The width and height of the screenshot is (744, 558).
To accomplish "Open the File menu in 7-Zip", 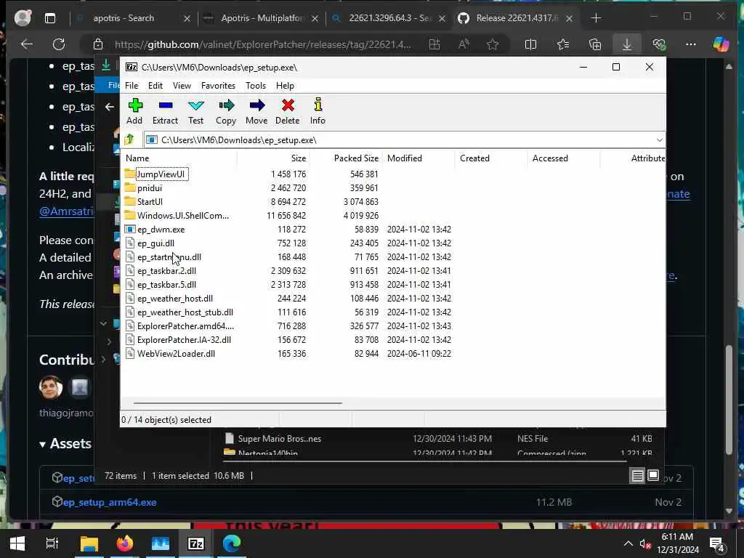I will coord(132,86).
